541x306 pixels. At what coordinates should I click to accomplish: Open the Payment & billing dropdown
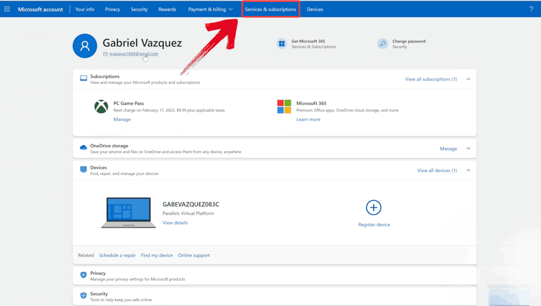tap(210, 9)
